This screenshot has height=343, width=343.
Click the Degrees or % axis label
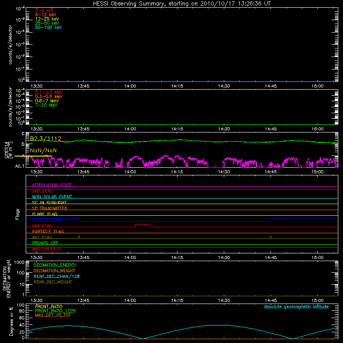point(11,321)
